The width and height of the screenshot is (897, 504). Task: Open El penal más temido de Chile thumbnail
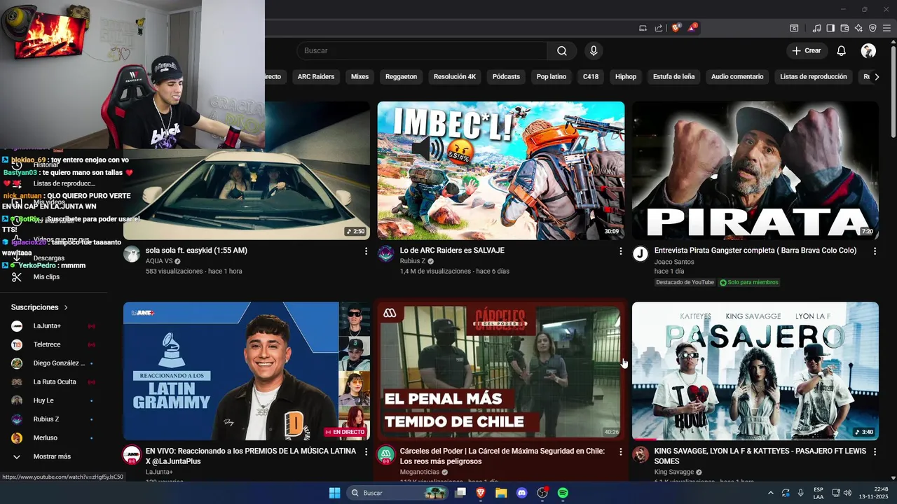500,371
